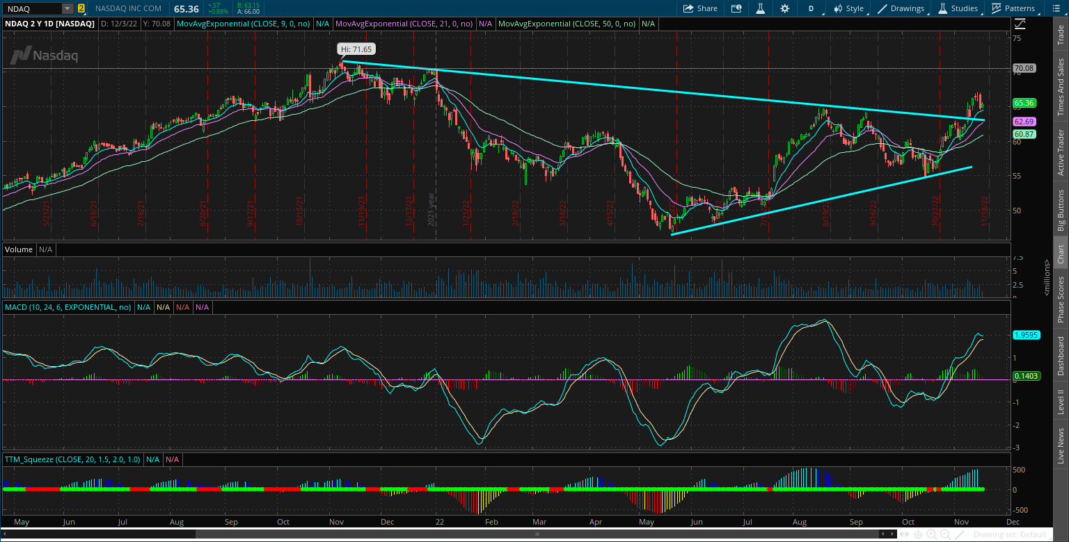Click the zoom in magnifier
The image size is (1069, 542).
[x=931, y=534]
